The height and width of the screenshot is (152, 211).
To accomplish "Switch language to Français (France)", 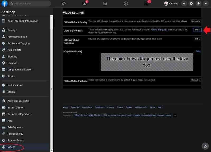I will pyautogui.click(x=125, y=115).
